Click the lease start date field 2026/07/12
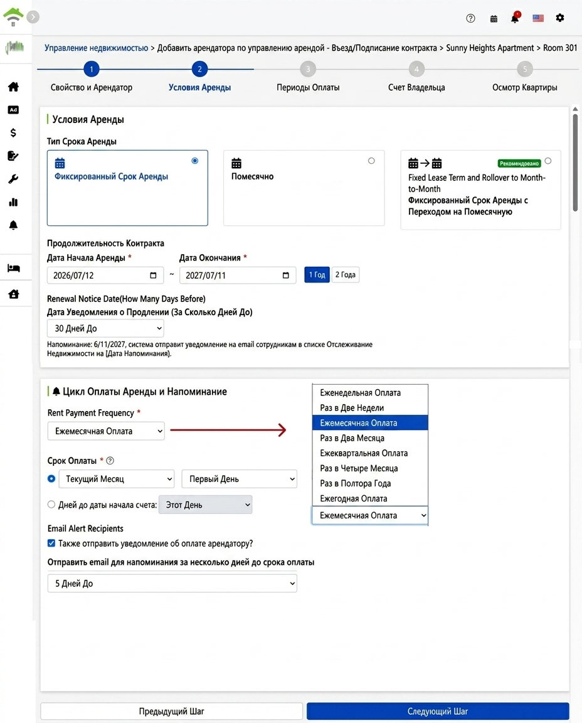Screen dimensions: 582x723 coord(105,276)
